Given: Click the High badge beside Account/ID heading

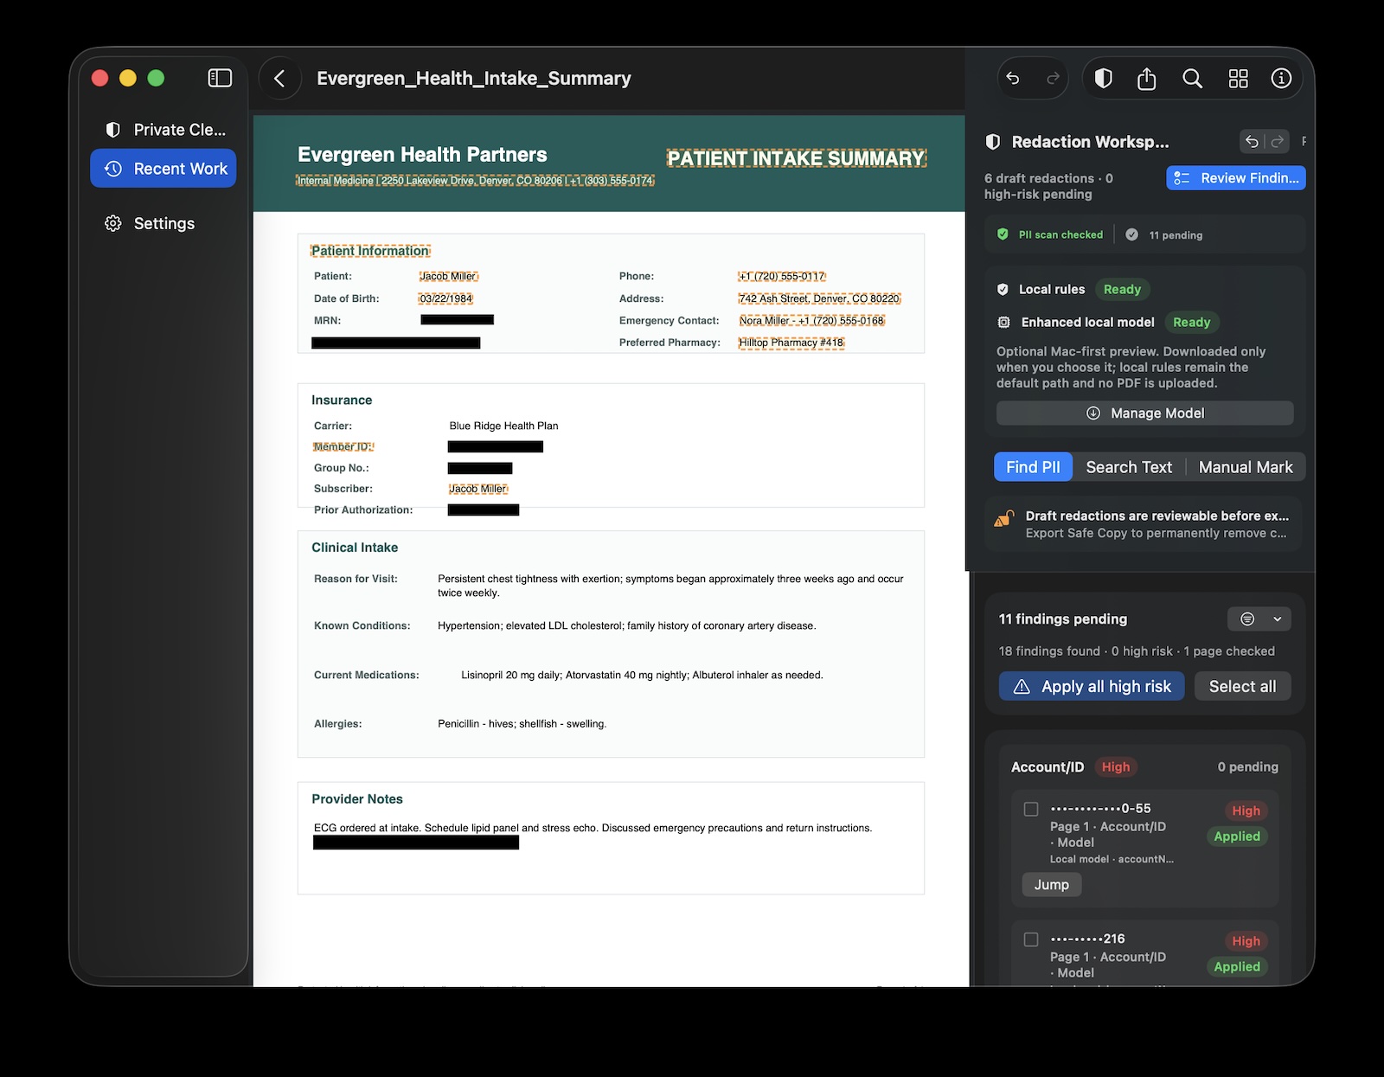Looking at the screenshot, I should 1115,766.
